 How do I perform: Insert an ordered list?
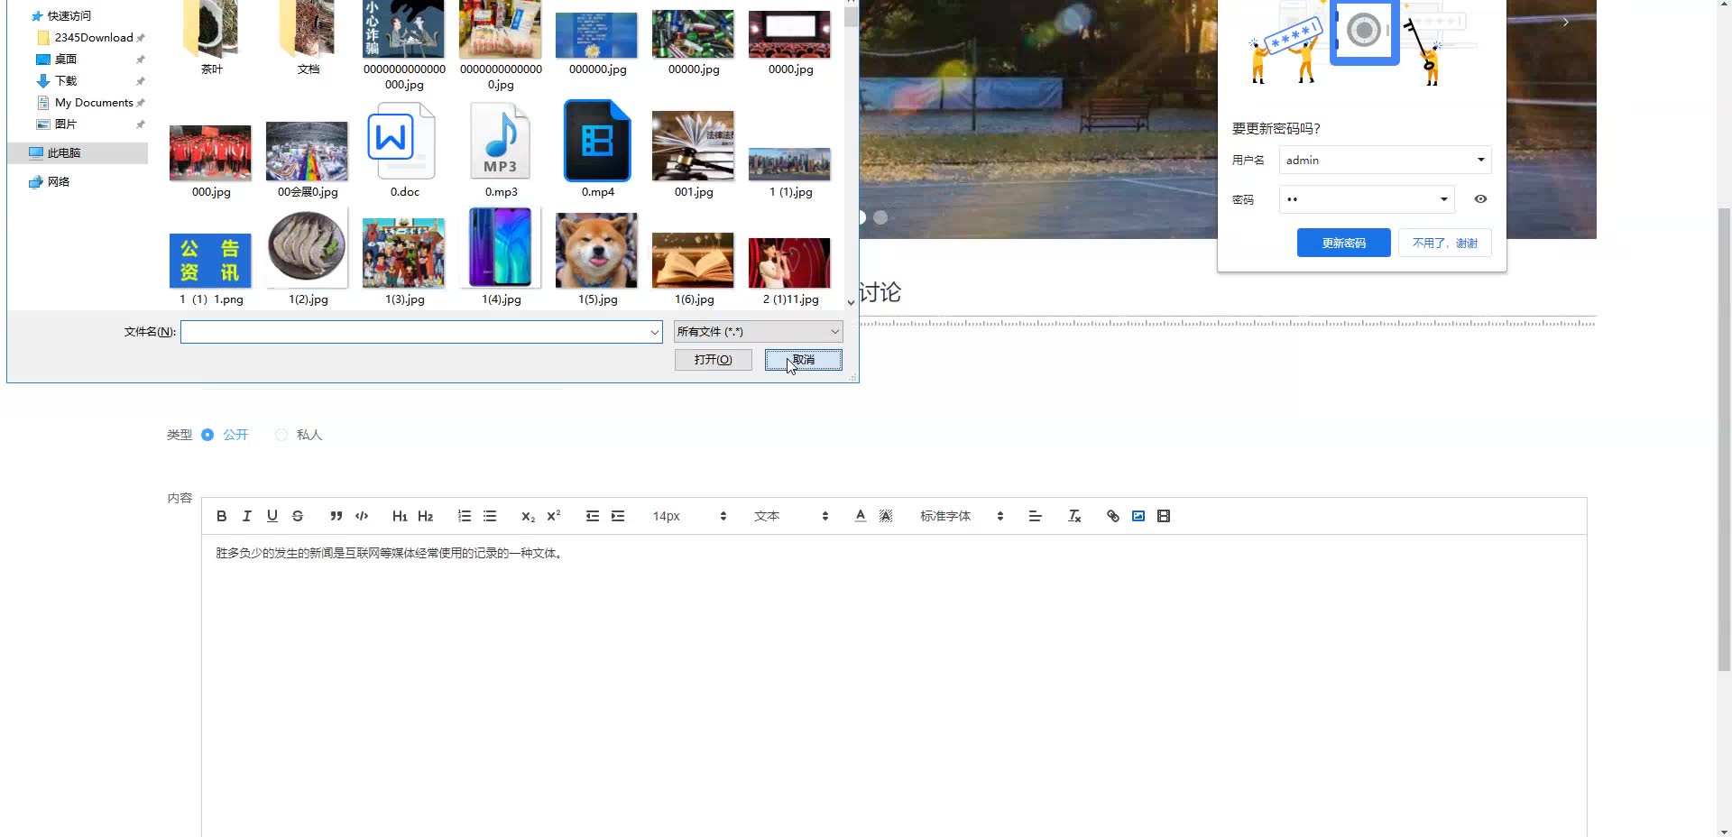coord(464,515)
